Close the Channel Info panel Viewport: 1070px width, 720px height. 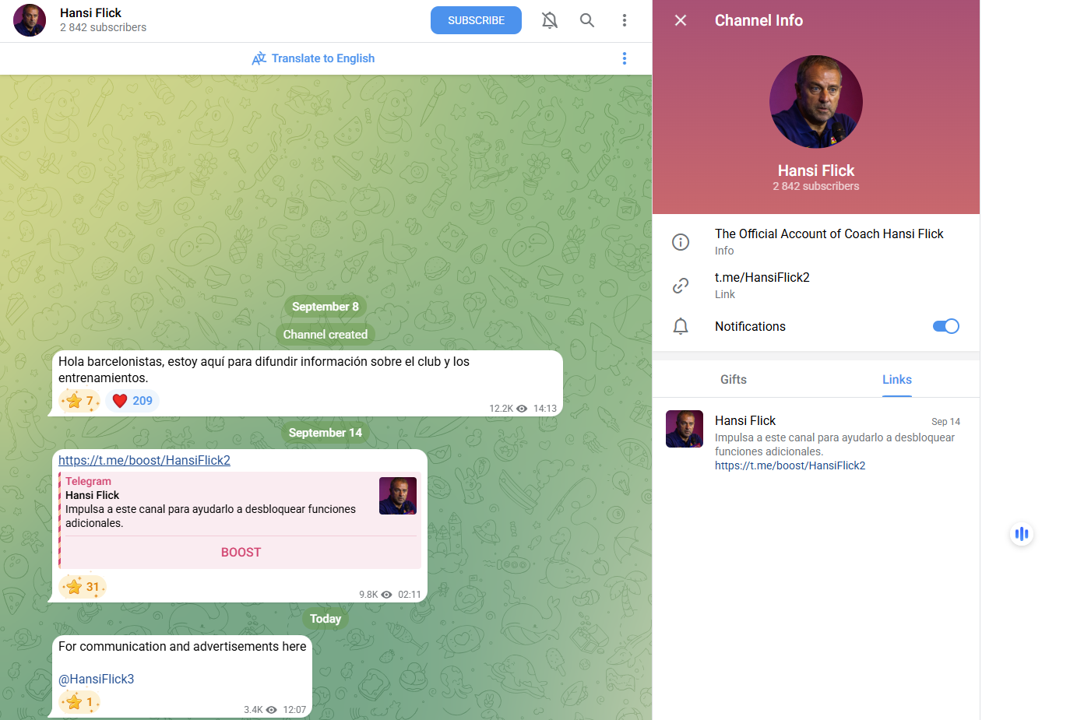pyautogui.click(x=681, y=20)
